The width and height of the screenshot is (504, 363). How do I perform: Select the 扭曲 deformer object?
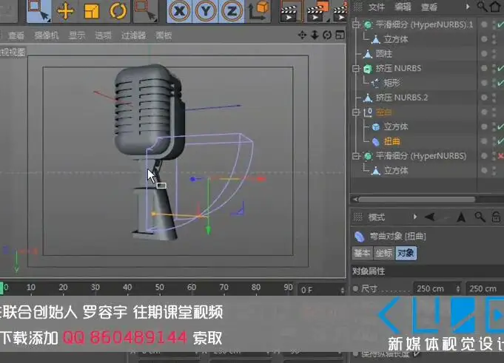(392, 141)
